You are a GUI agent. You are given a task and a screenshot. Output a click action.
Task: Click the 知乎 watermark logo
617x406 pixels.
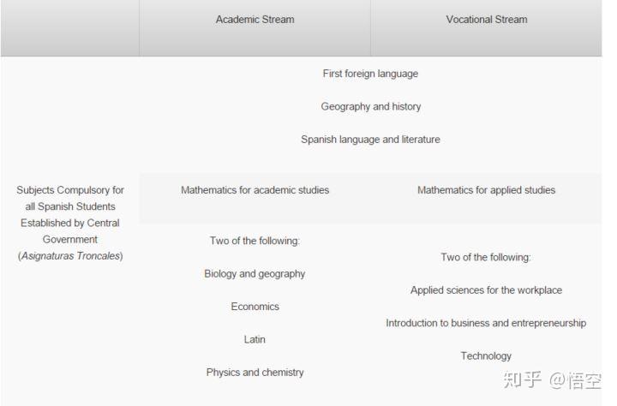point(522,379)
